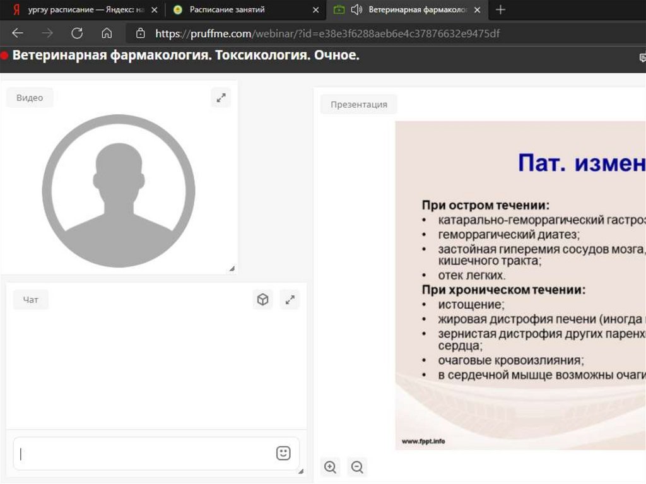The height and width of the screenshot is (484, 646).
Task: Click the Видео panel label
Action: [30, 98]
